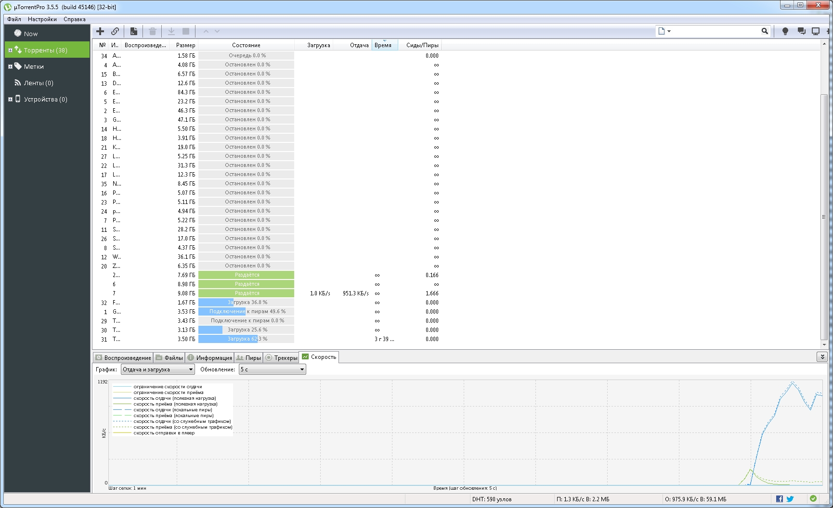Select the Скорость tab
The image size is (833, 508).
tap(319, 357)
